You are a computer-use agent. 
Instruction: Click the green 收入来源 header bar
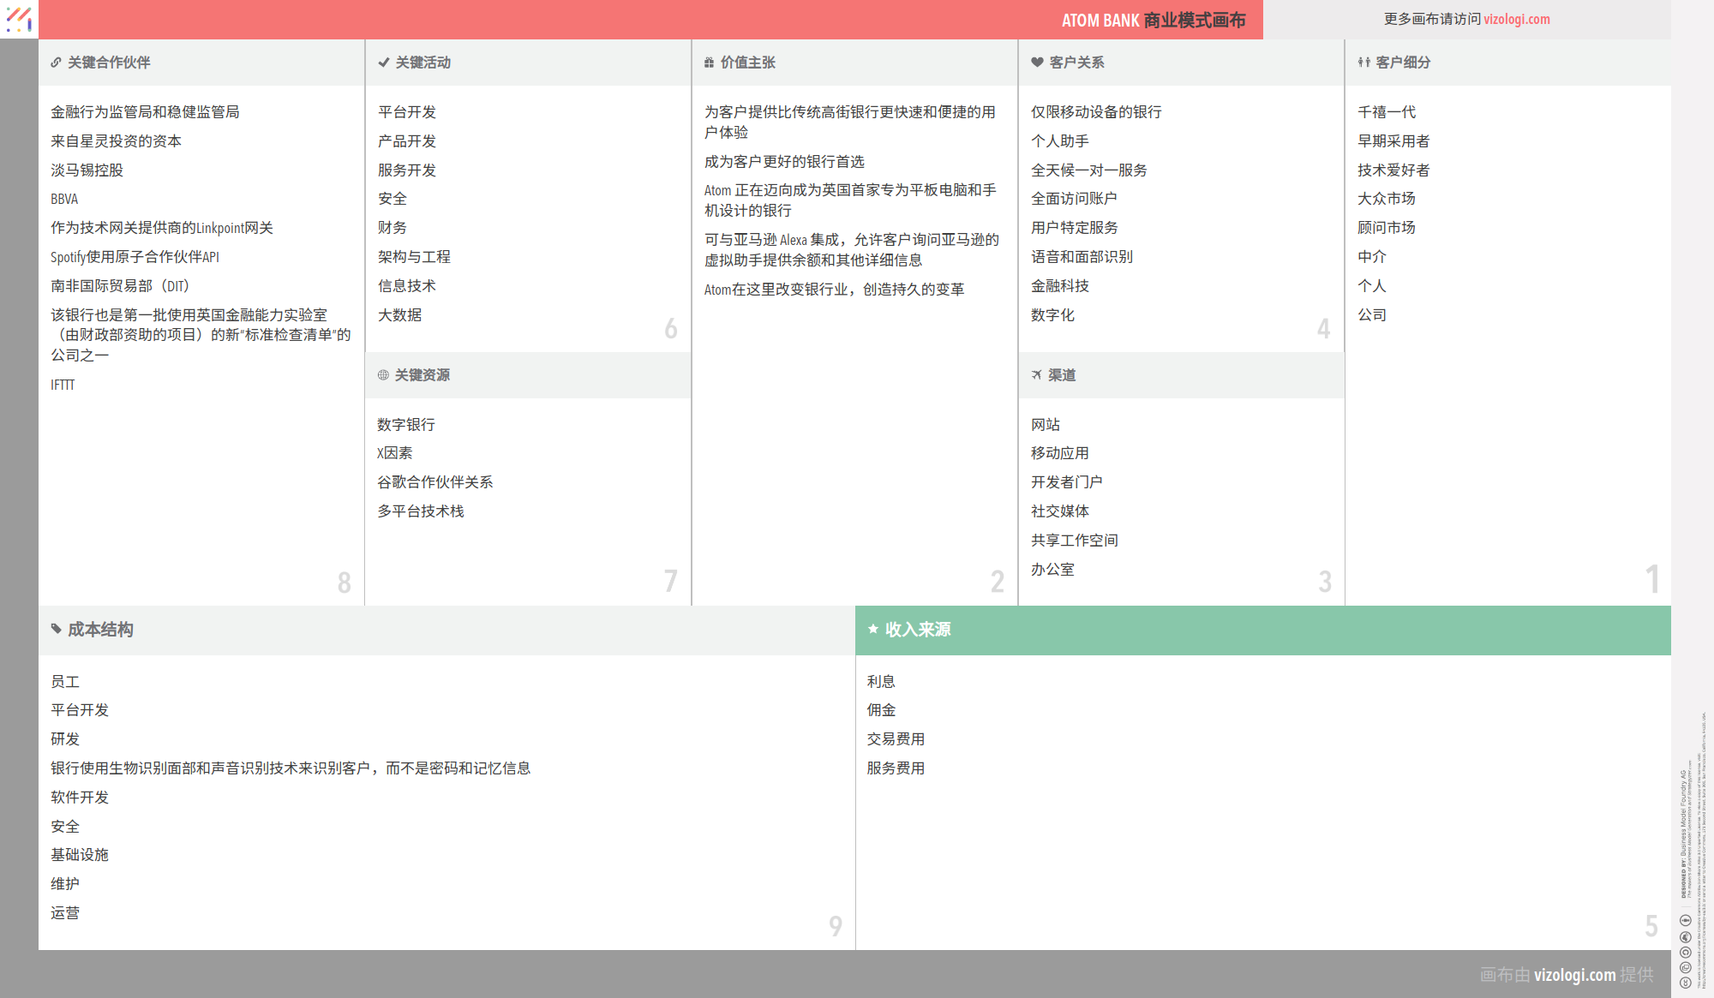(x=1262, y=630)
